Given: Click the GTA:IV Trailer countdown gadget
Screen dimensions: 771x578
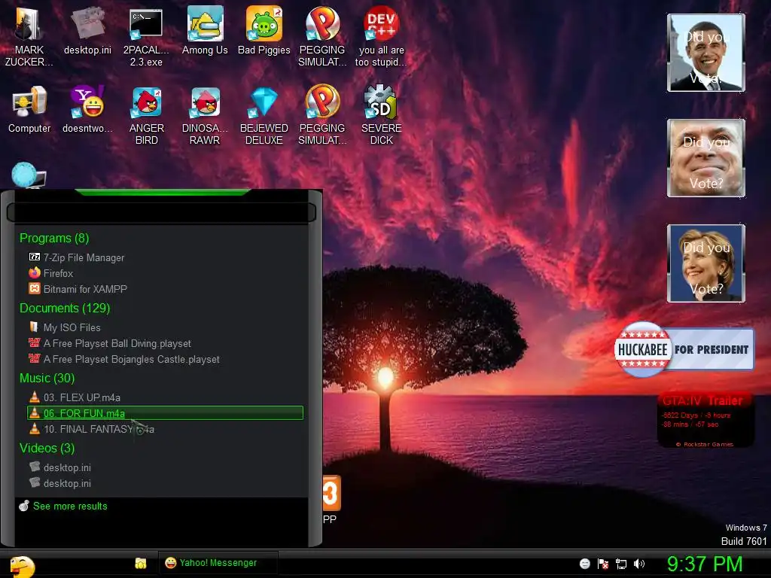Looking at the screenshot, I should 705,419.
